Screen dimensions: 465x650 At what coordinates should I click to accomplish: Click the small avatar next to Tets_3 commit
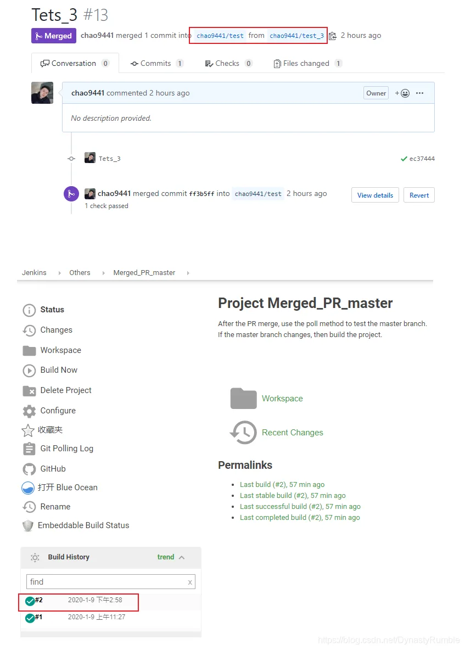tap(90, 158)
